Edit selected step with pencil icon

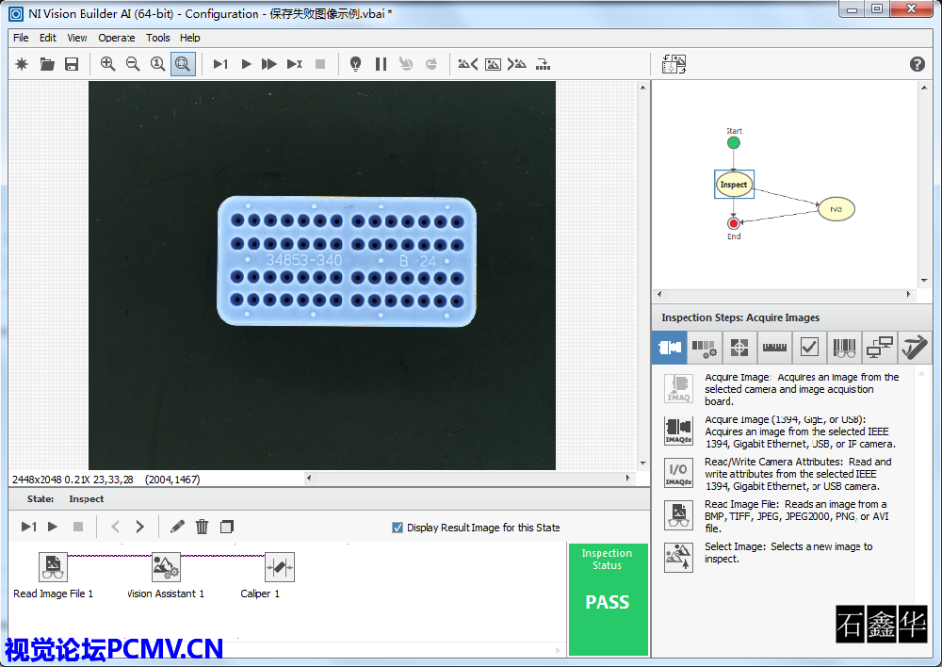point(177,527)
